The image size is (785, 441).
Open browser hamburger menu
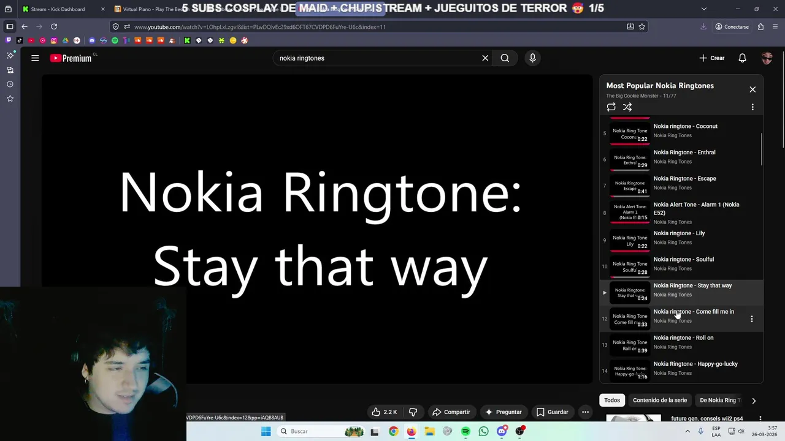pos(776,27)
